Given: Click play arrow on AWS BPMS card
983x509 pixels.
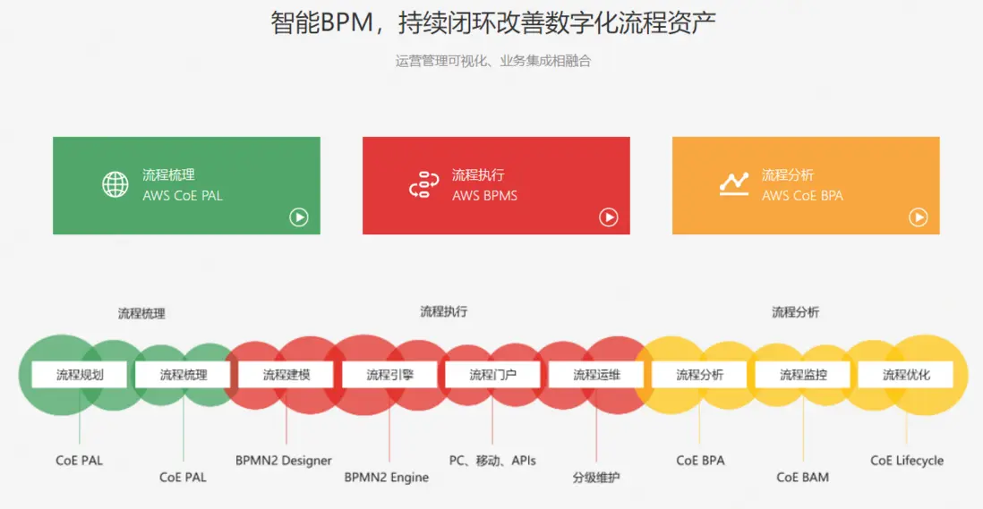Looking at the screenshot, I should pos(608,217).
